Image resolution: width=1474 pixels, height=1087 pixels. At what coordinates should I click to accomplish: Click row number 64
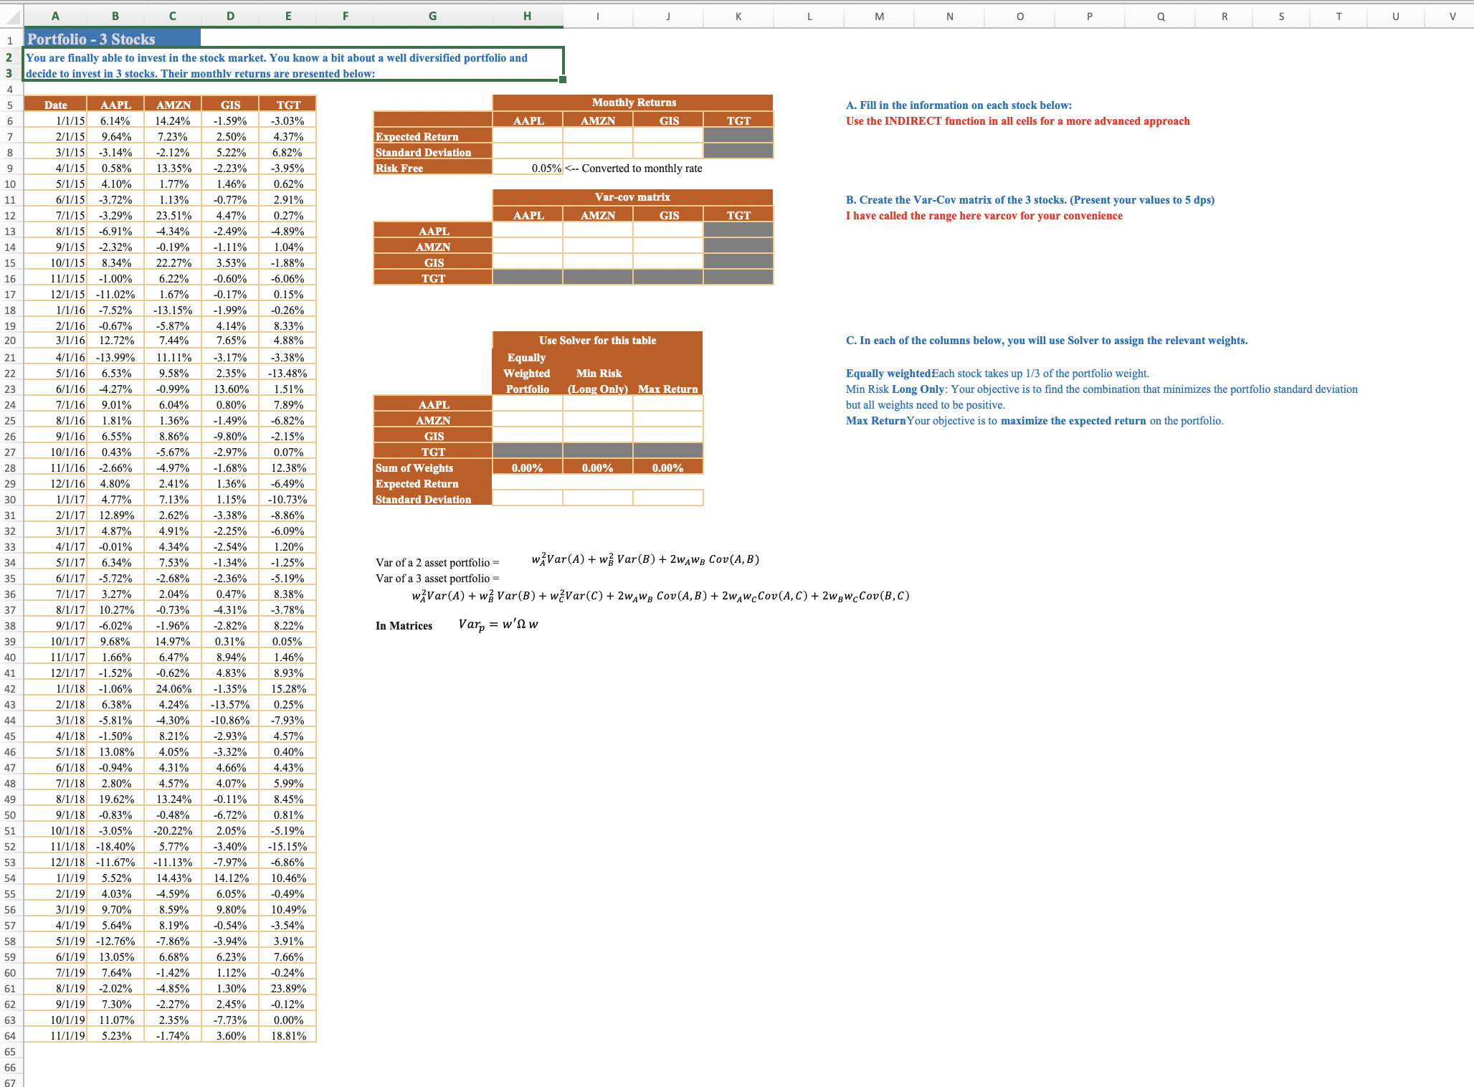(x=11, y=1035)
